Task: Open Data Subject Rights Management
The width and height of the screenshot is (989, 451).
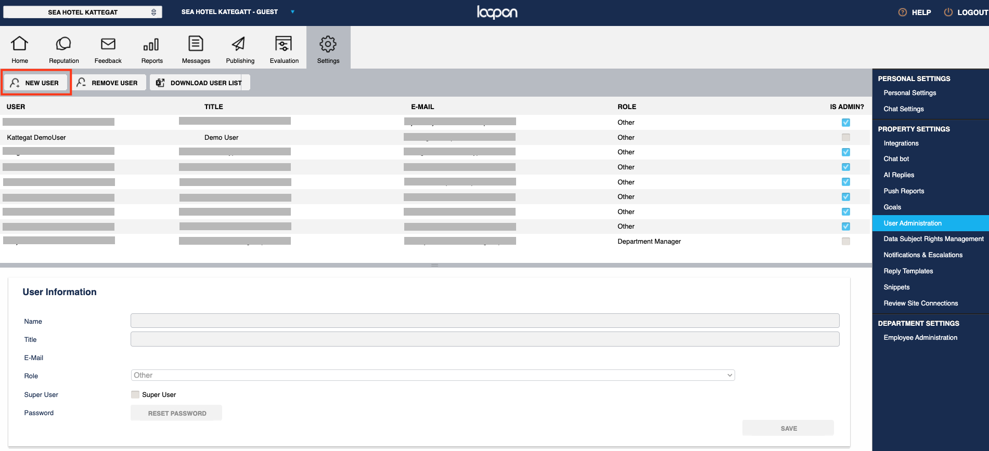Action: click(x=933, y=239)
